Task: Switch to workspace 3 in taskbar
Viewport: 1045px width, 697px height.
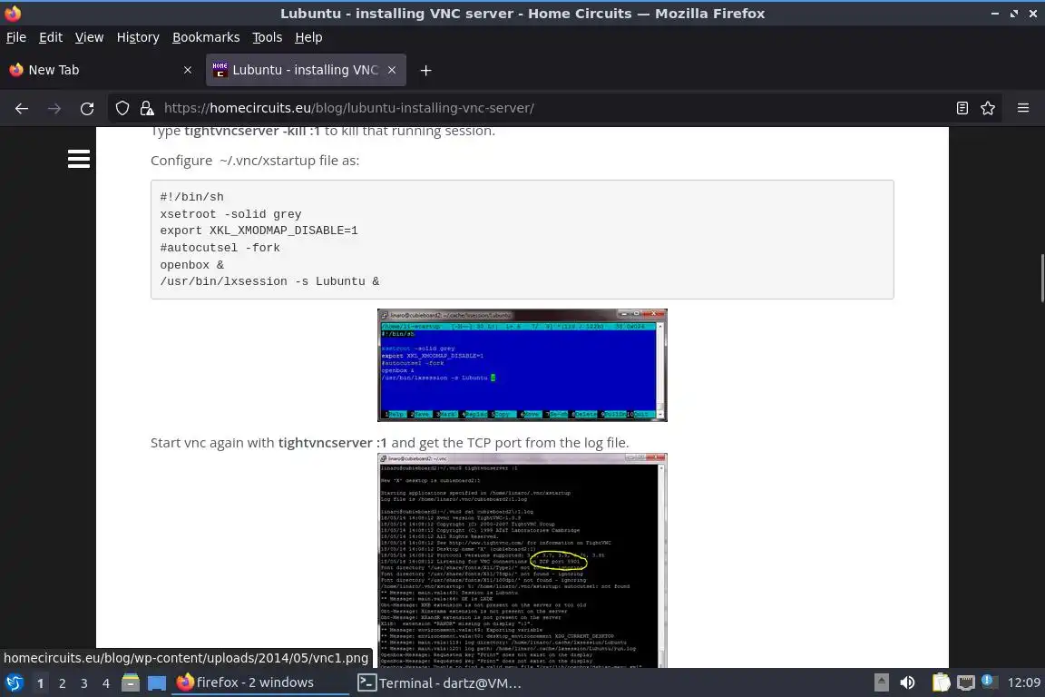Action: click(84, 683)
